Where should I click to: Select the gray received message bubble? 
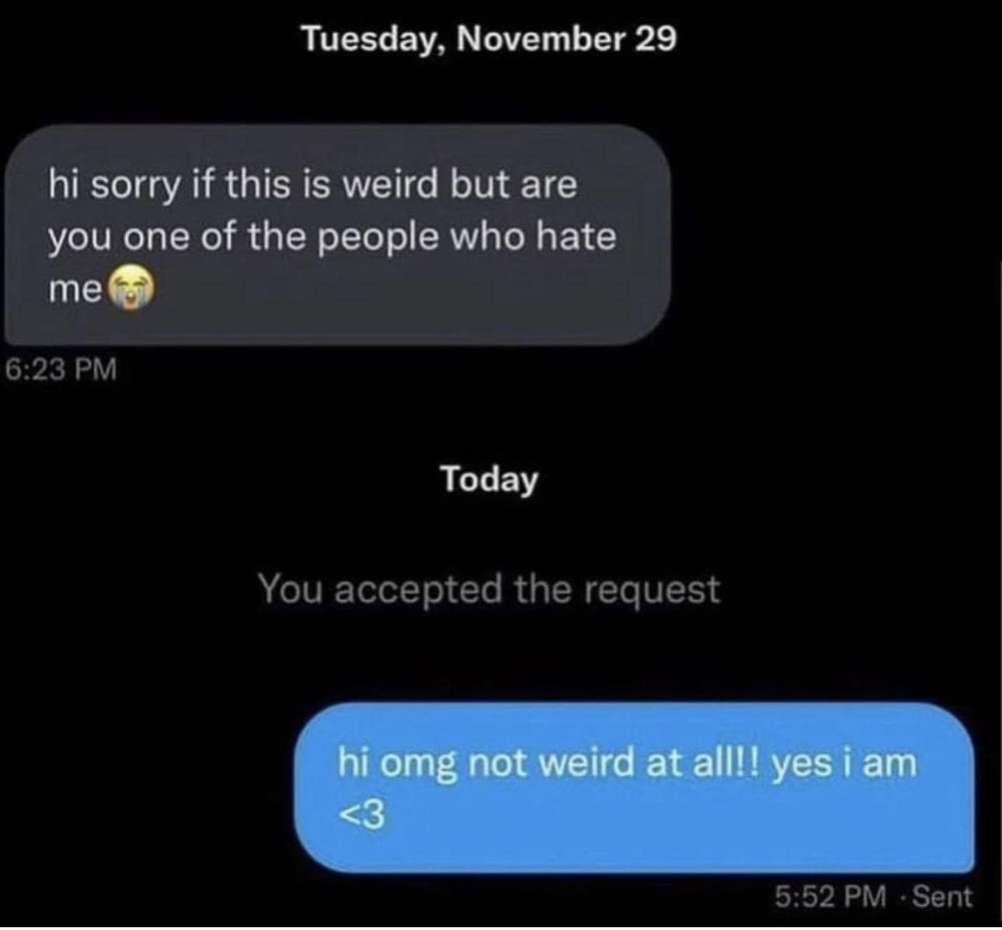tap(337, 234)
